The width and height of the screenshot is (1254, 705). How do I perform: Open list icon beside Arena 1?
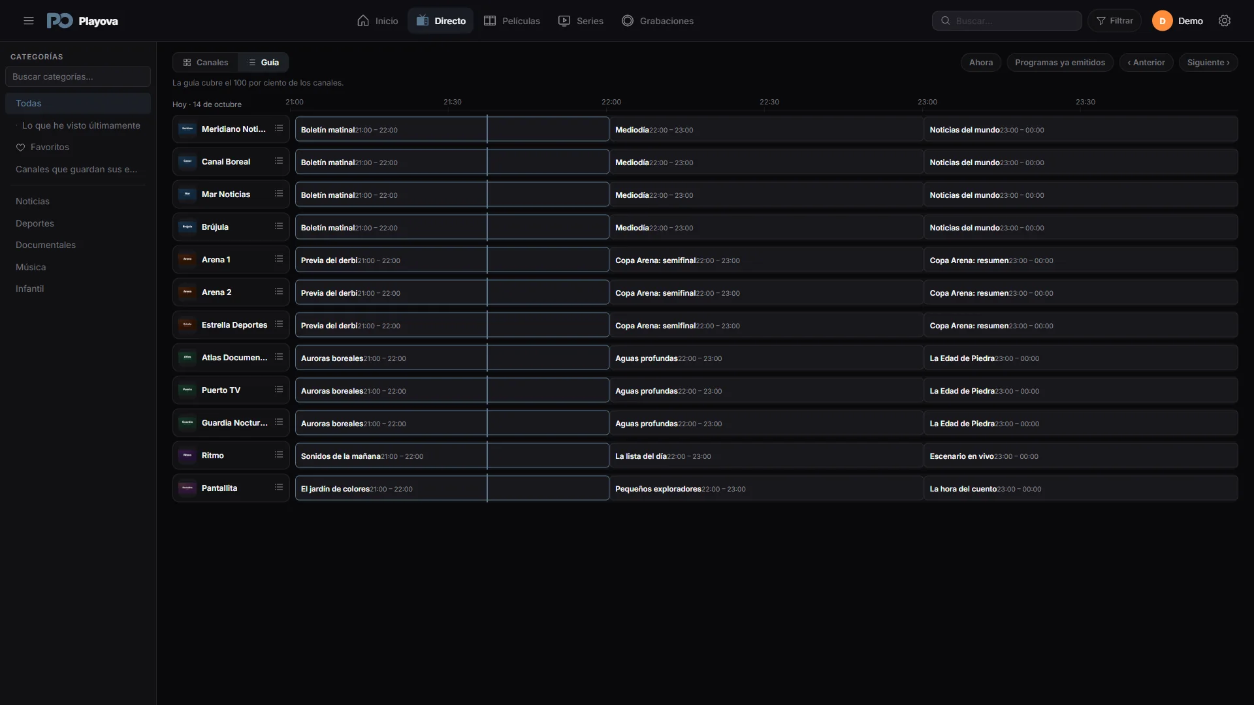tap(279, 259)
